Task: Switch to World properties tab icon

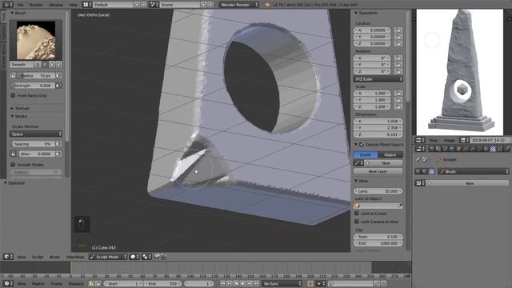Action: pyautogui.click(x=452, y=149)
